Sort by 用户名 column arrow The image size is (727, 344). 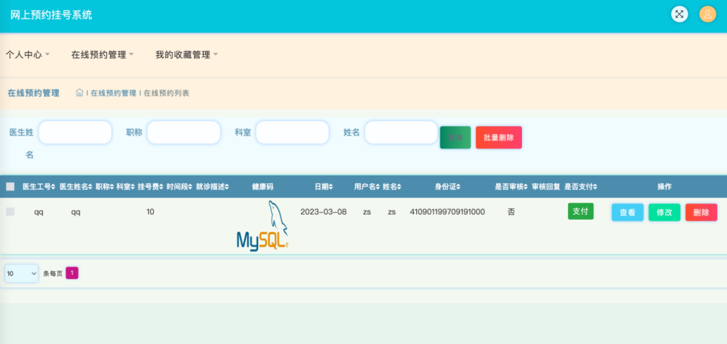tap(378, 187)
